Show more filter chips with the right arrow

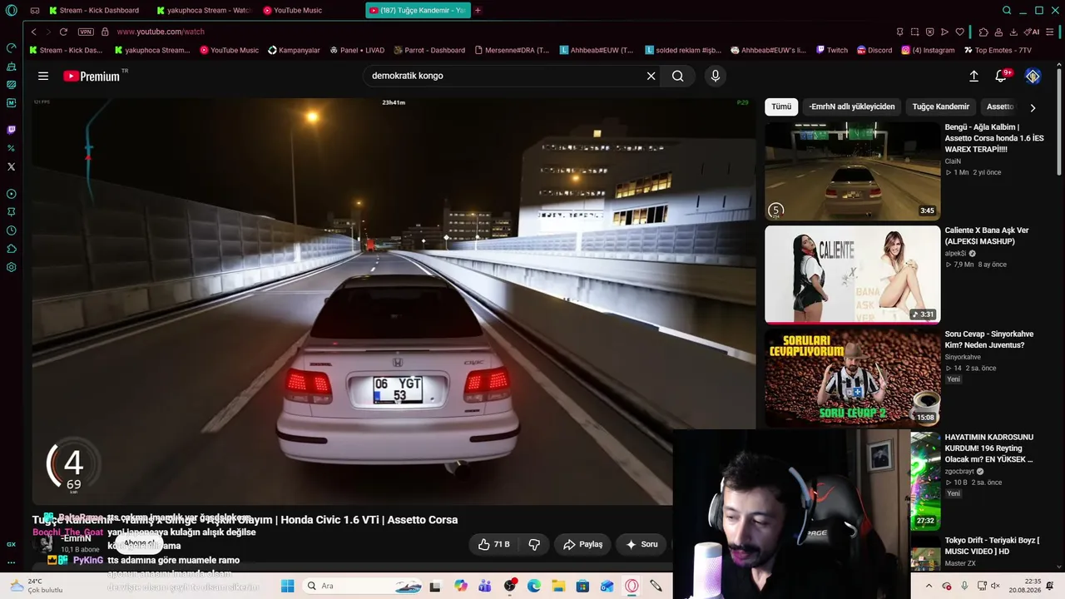point(1033,107)
